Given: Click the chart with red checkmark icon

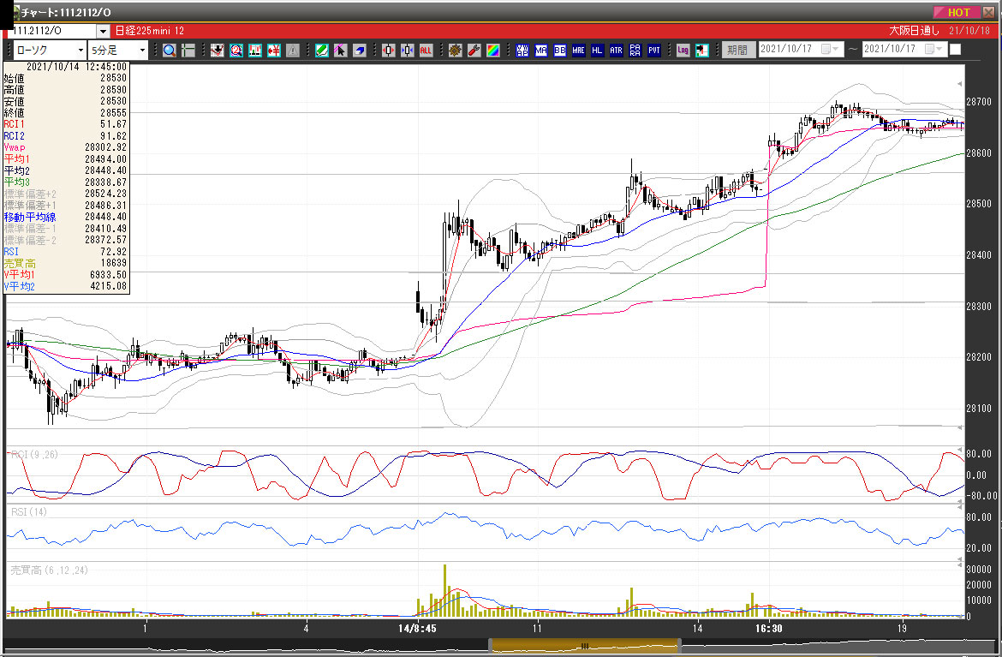Looking at the screenshot, I should [x=218, y=50].
